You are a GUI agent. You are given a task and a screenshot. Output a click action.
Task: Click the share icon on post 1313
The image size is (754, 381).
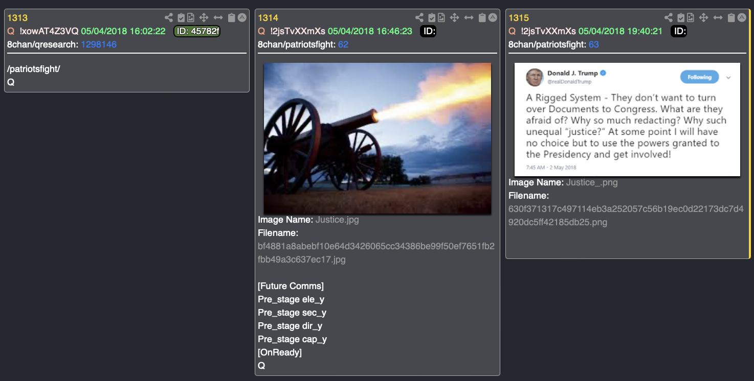pyautogui.click(x=169, y=18)
